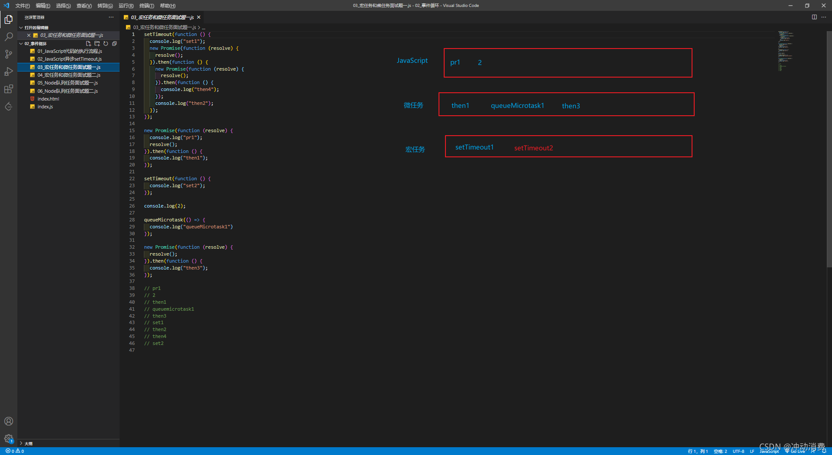Open the 选择(S) menu
Image resolution: width=832 pixels, height=455 pixels.
pos(63,6)
